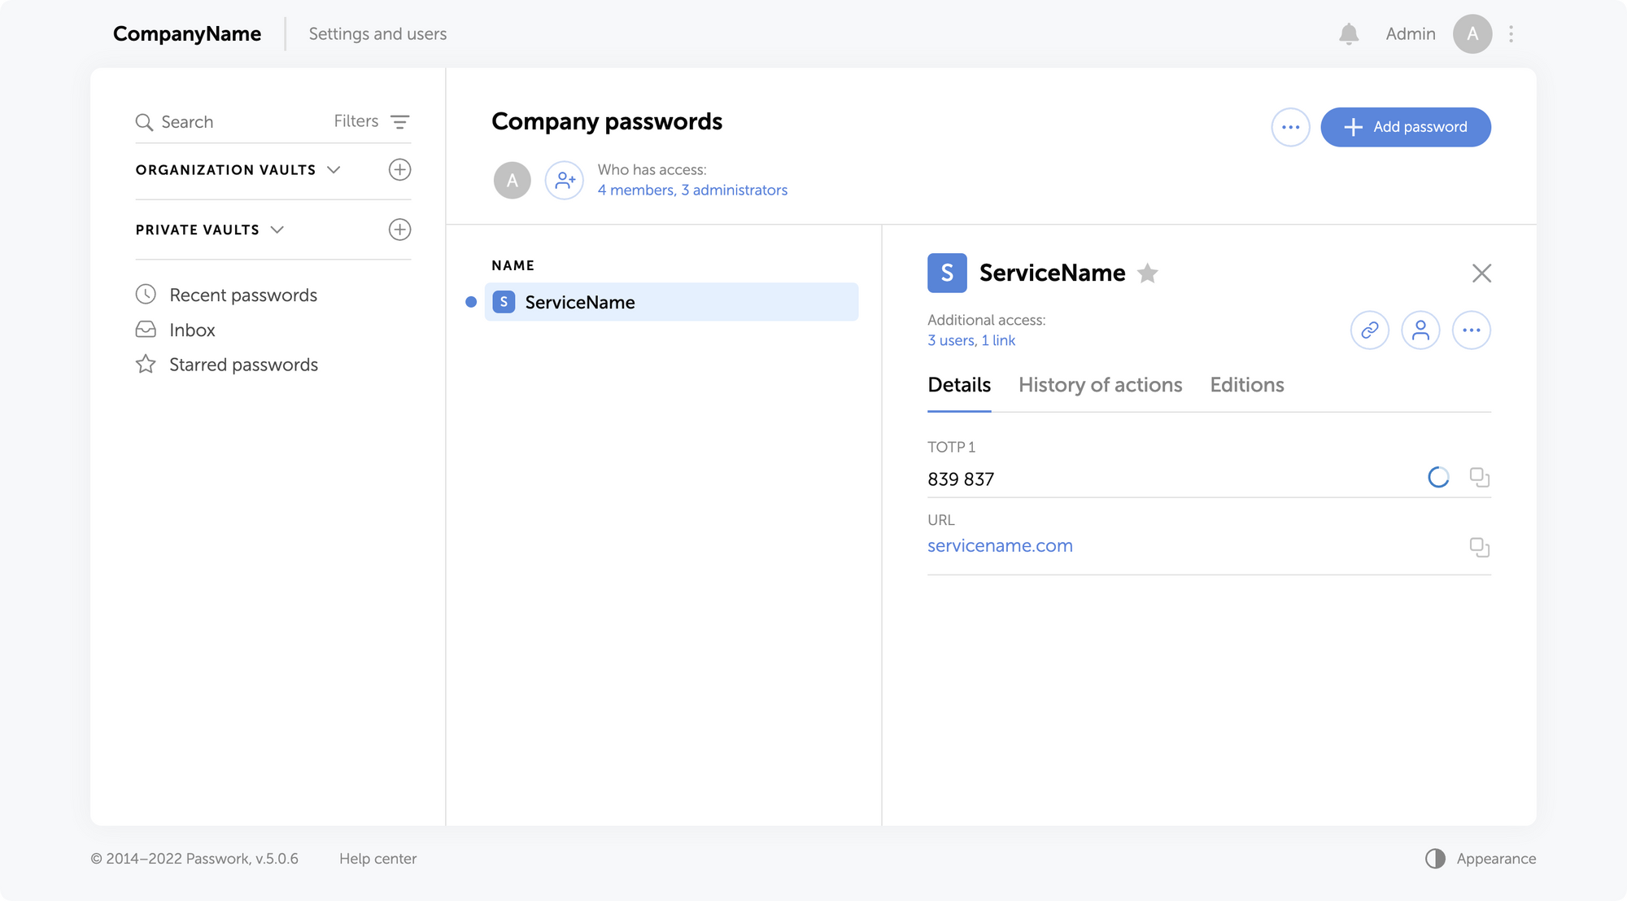Click the notifications bell icon
This screenshot has height=901, width=1627.
[1348, 34]
